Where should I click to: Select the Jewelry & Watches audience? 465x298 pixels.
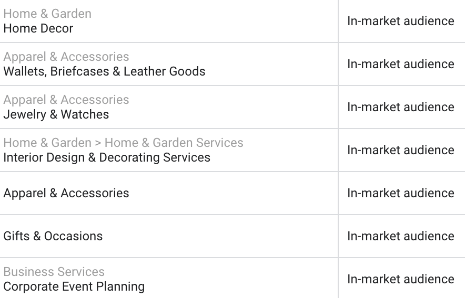coord(56,114)
